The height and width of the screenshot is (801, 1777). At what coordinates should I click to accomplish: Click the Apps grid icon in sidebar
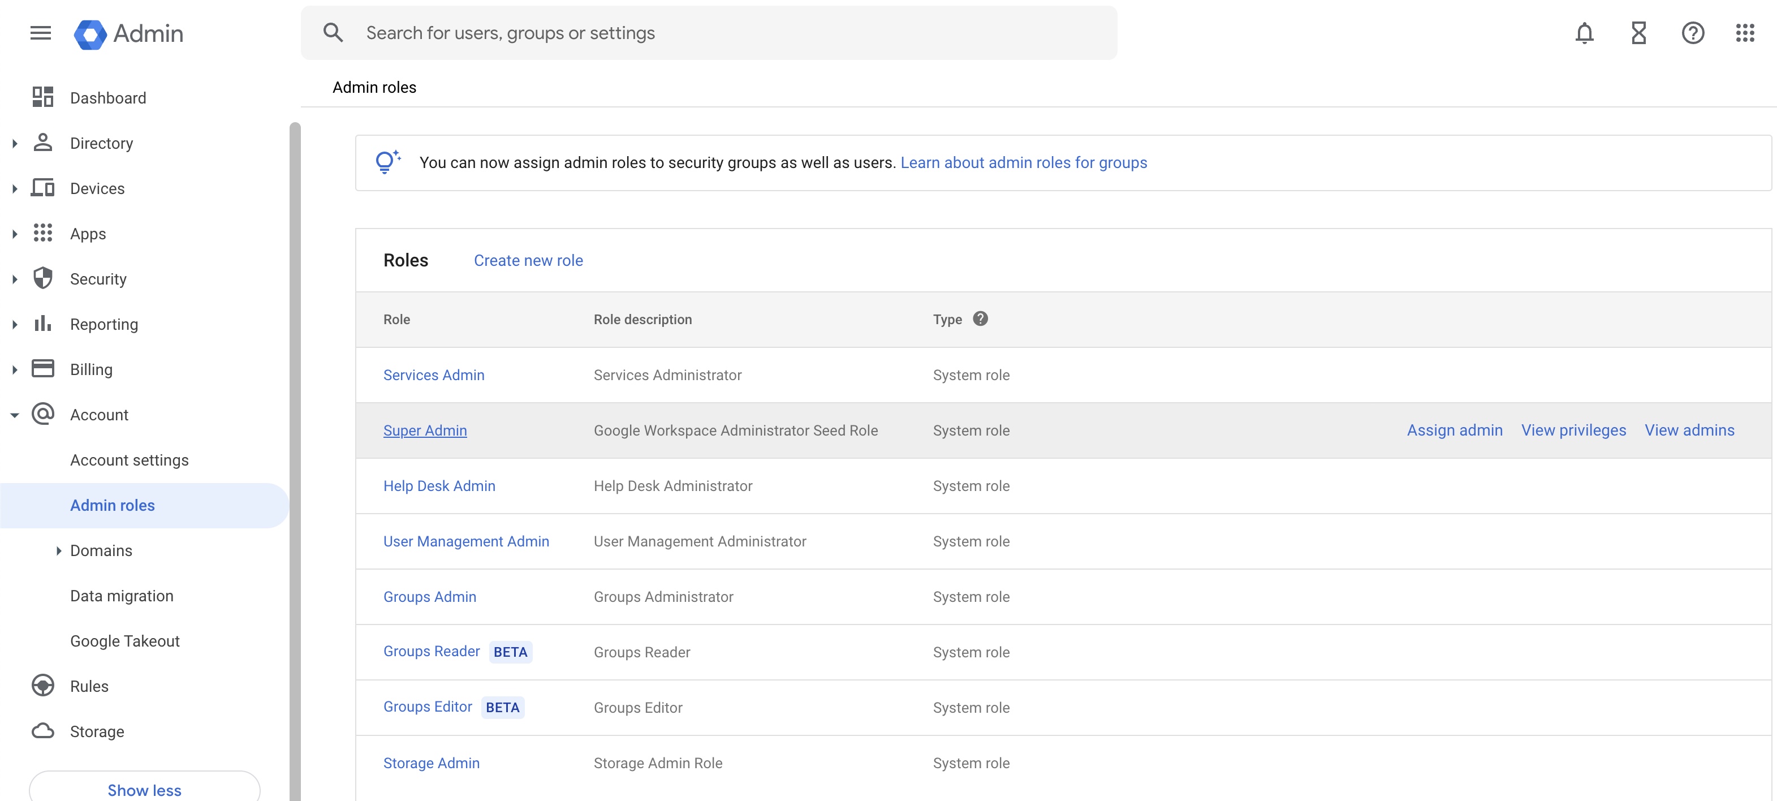(x=43, y=233)
